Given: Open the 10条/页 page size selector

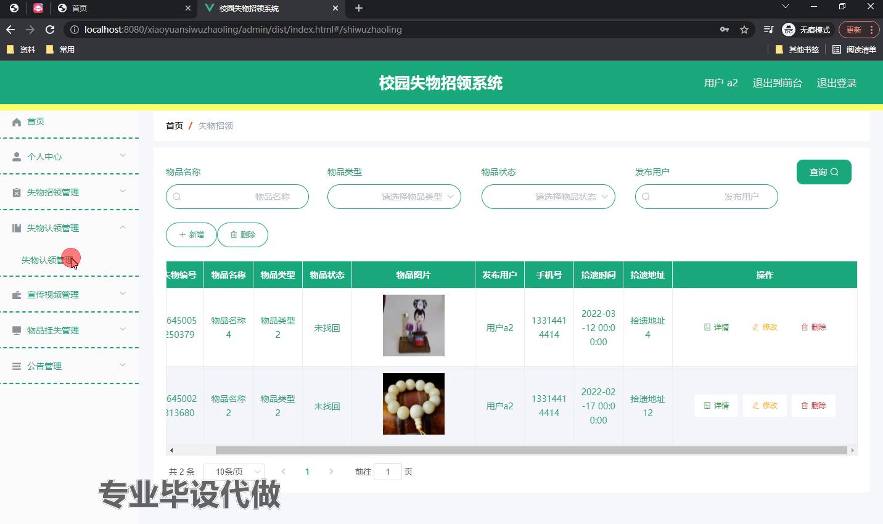Looking at the screenshot, I should click(x=234, y=472).
